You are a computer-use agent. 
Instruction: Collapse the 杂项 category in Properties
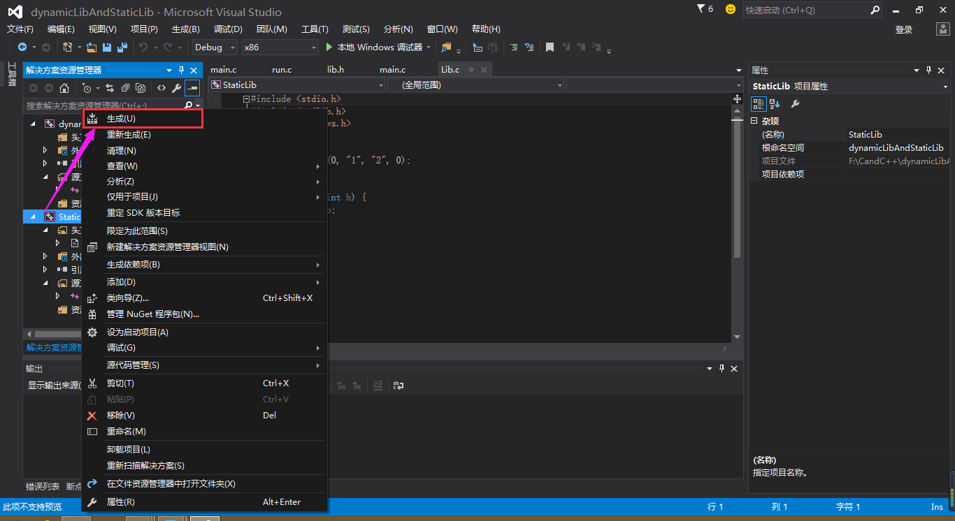point(754,121)
